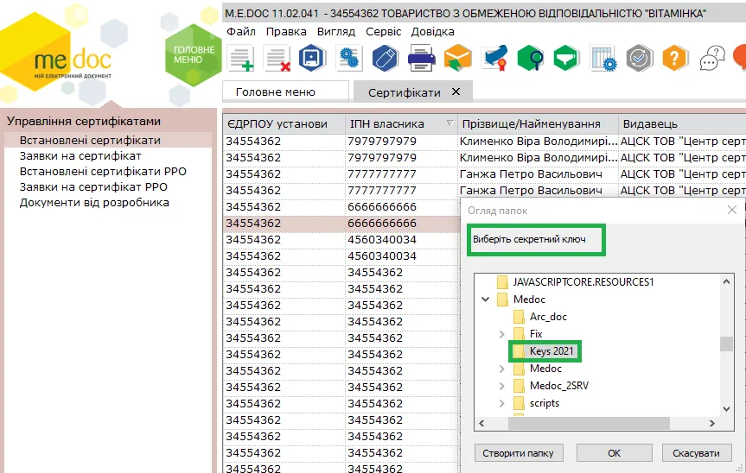Open the Вигляд menu
This screenshot has height=473, width=746.
coord(336,32)
